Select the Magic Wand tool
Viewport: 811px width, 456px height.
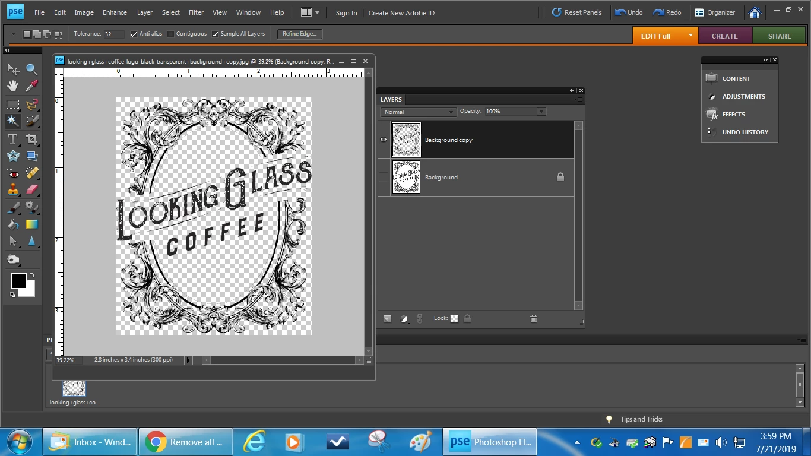tap(12, 121)
